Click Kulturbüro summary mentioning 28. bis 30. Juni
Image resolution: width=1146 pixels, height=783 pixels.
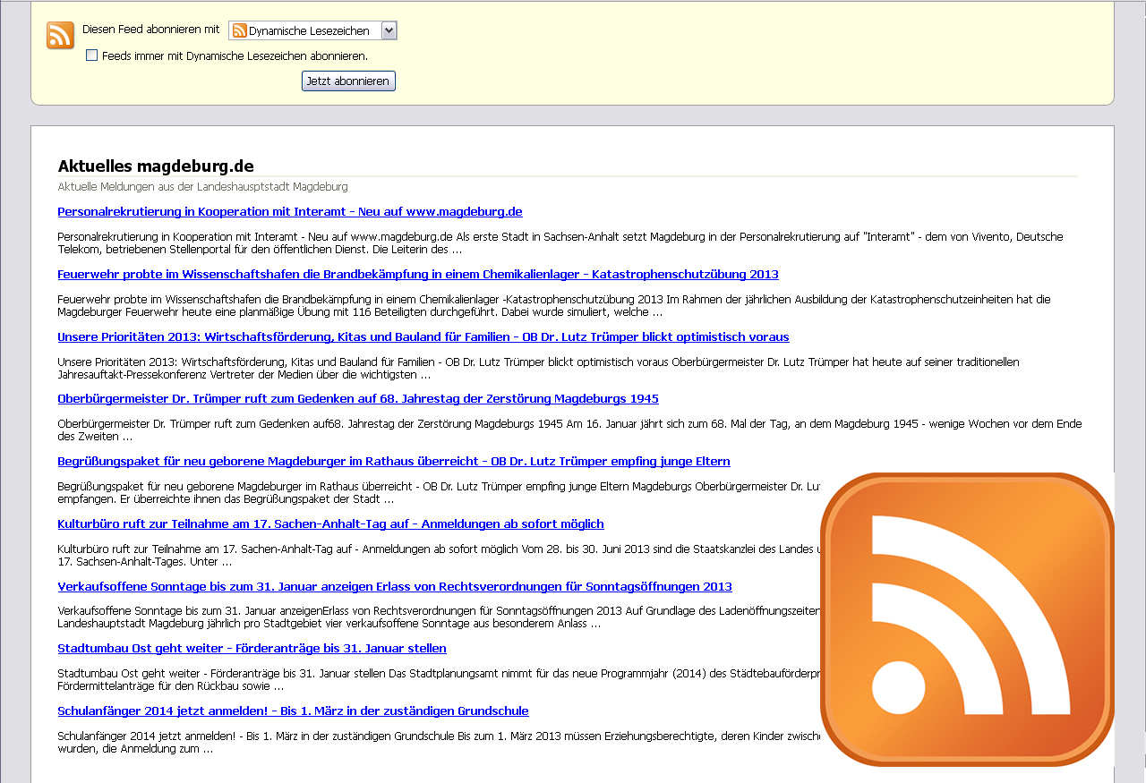pos(439,556)
